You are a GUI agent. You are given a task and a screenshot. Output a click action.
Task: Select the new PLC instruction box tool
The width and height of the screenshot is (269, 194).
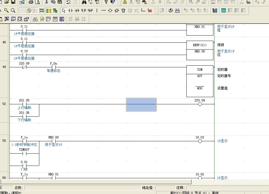pos(123,11)
